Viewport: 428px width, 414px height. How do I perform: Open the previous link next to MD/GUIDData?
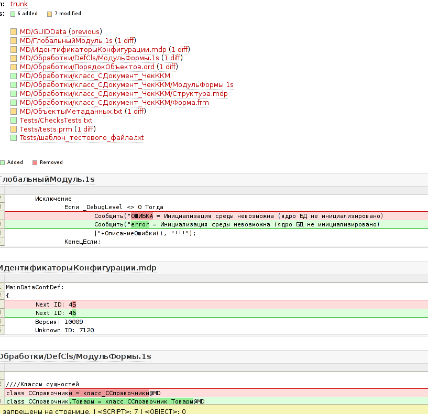[x=85, y=32]
